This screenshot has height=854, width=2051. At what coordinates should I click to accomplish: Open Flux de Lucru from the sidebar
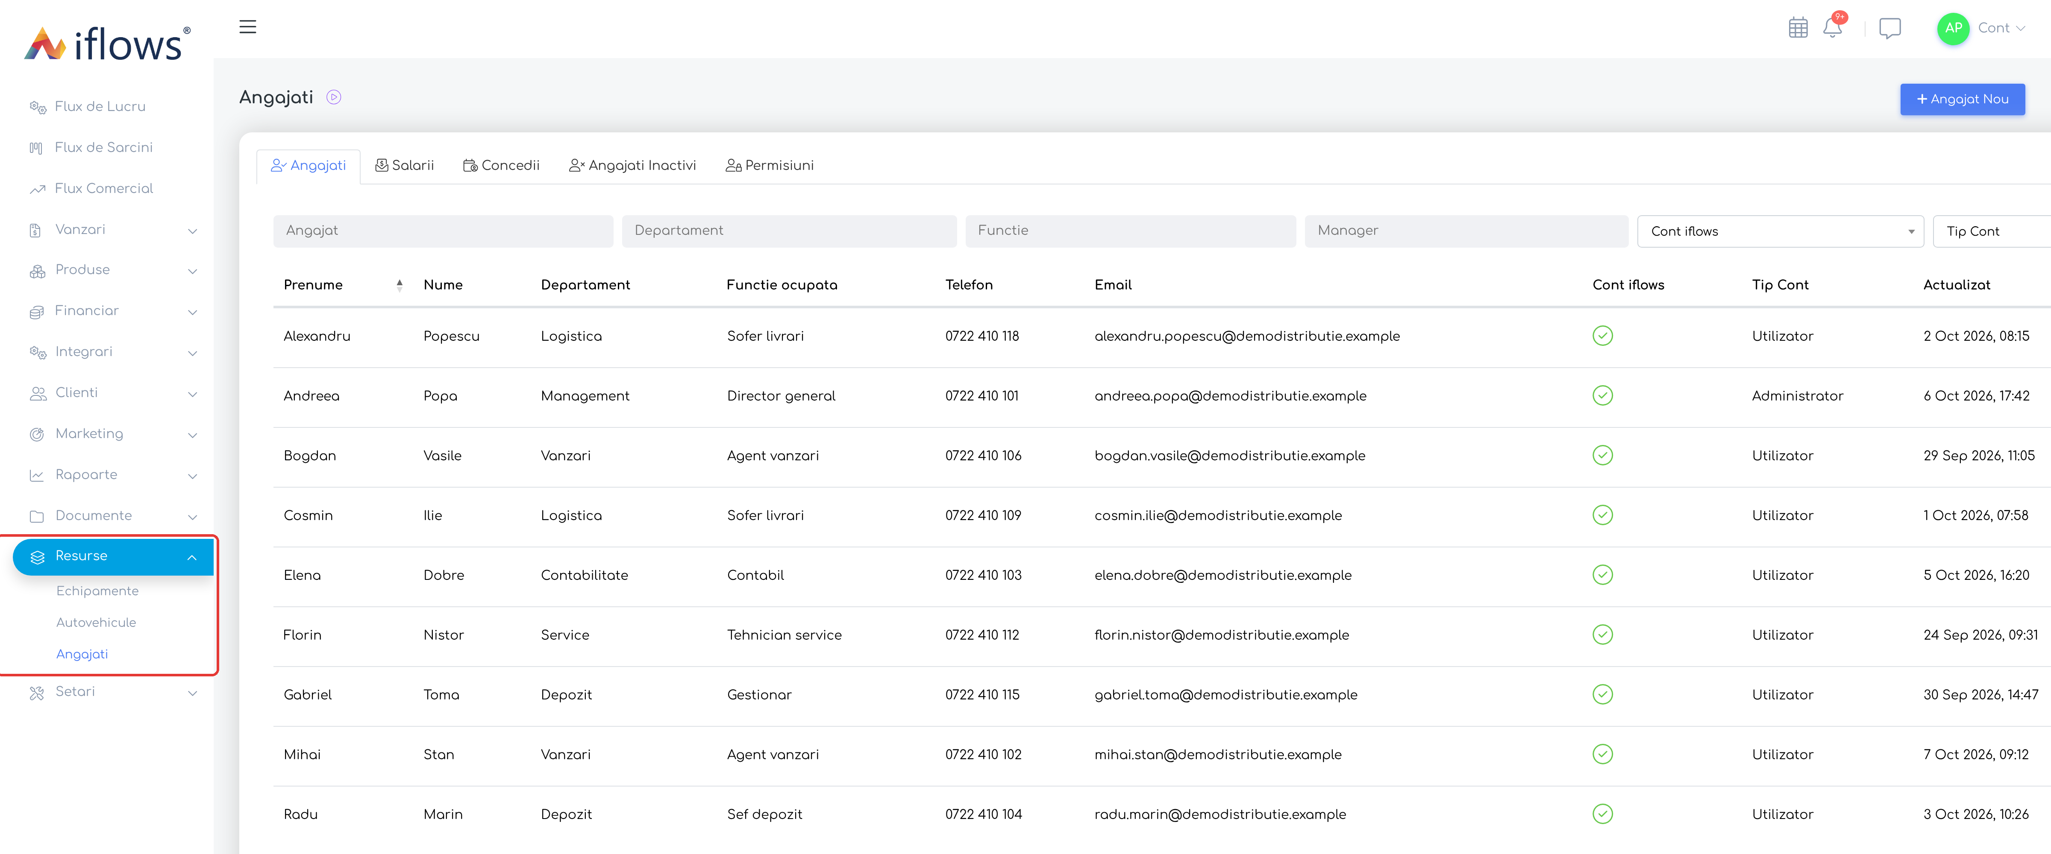click(100, 107)
